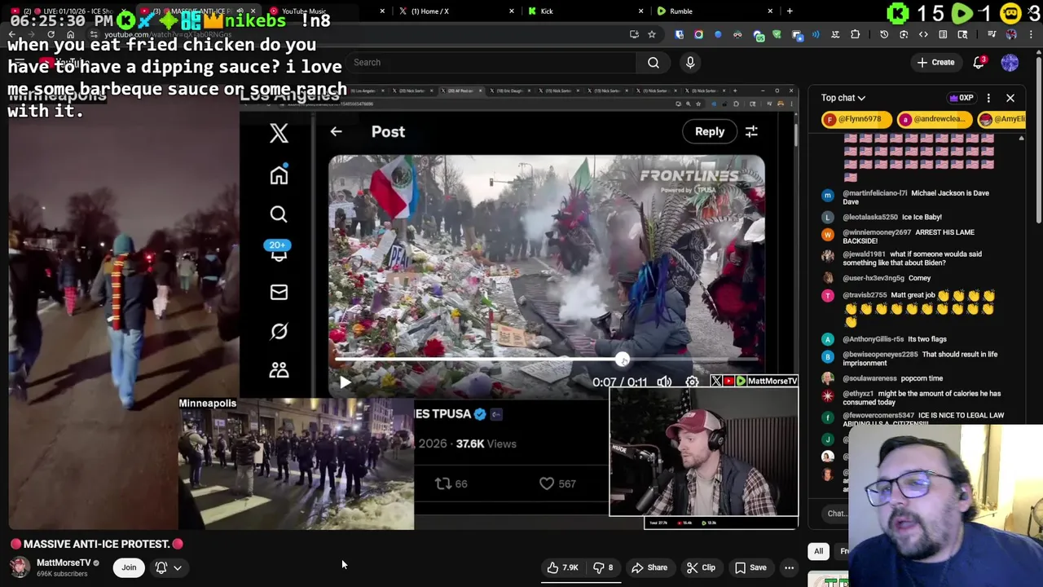Click X logo in the streamed sidebar
The width and height of the screenshot is (1043, 587).
pyautogui.click(x=279, y=134)
